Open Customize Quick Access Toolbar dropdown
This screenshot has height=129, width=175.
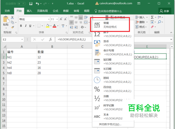52,3
